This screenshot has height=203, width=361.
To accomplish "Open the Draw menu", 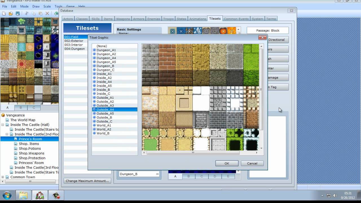I will pos(36,6).
